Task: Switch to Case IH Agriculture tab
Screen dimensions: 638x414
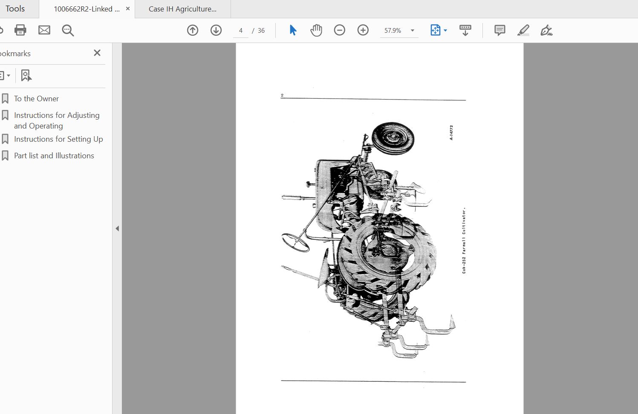Action: point(182,9)
